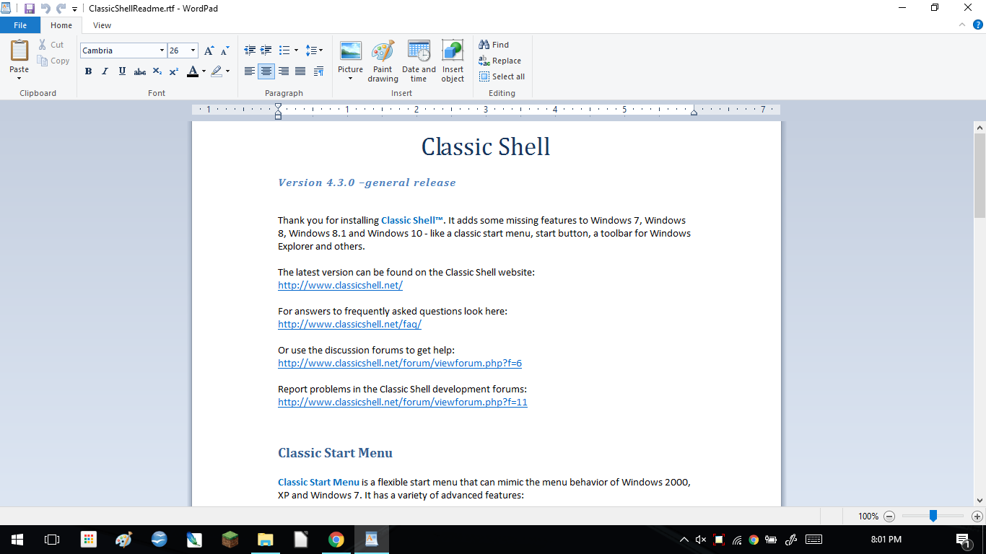
Task: Open the Action Center notifications
Action: click(x=962, y=539)
